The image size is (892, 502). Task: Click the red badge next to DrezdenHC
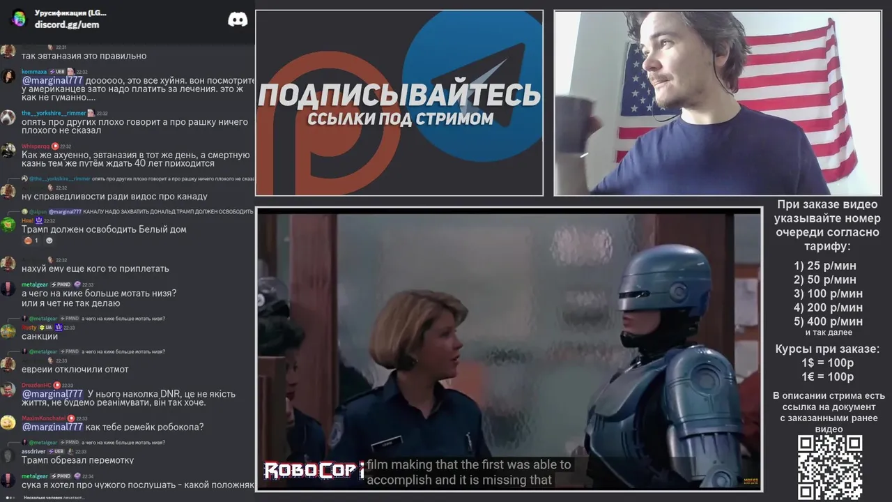(x=57, y=385)
